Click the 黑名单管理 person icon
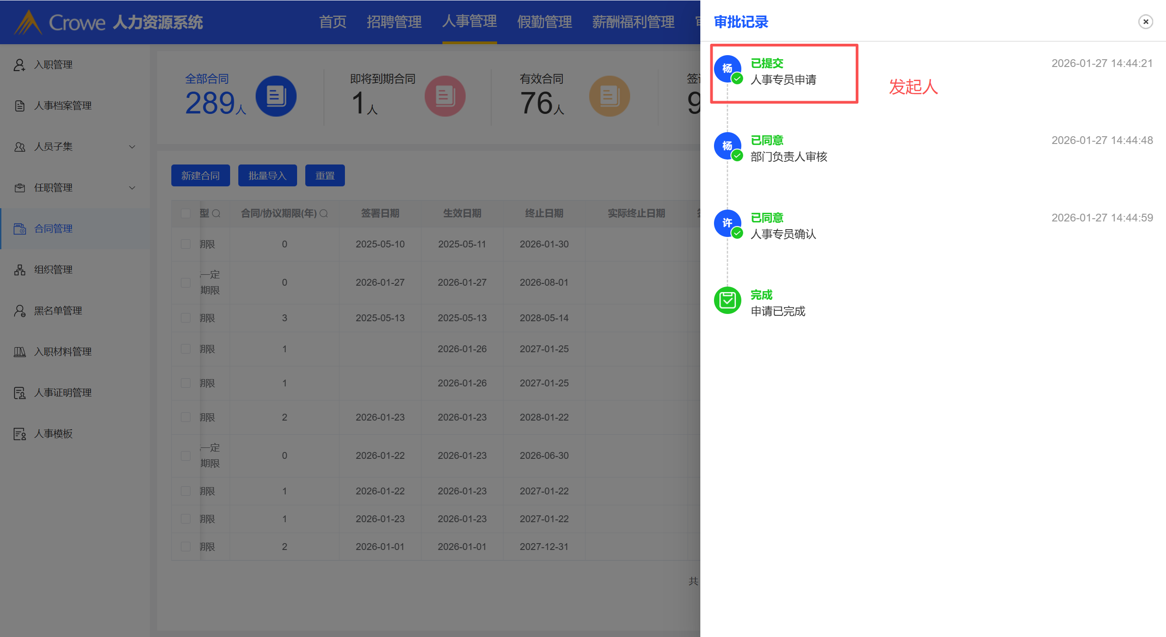Viewport: 1166px width, 637px height. point(19,311)
